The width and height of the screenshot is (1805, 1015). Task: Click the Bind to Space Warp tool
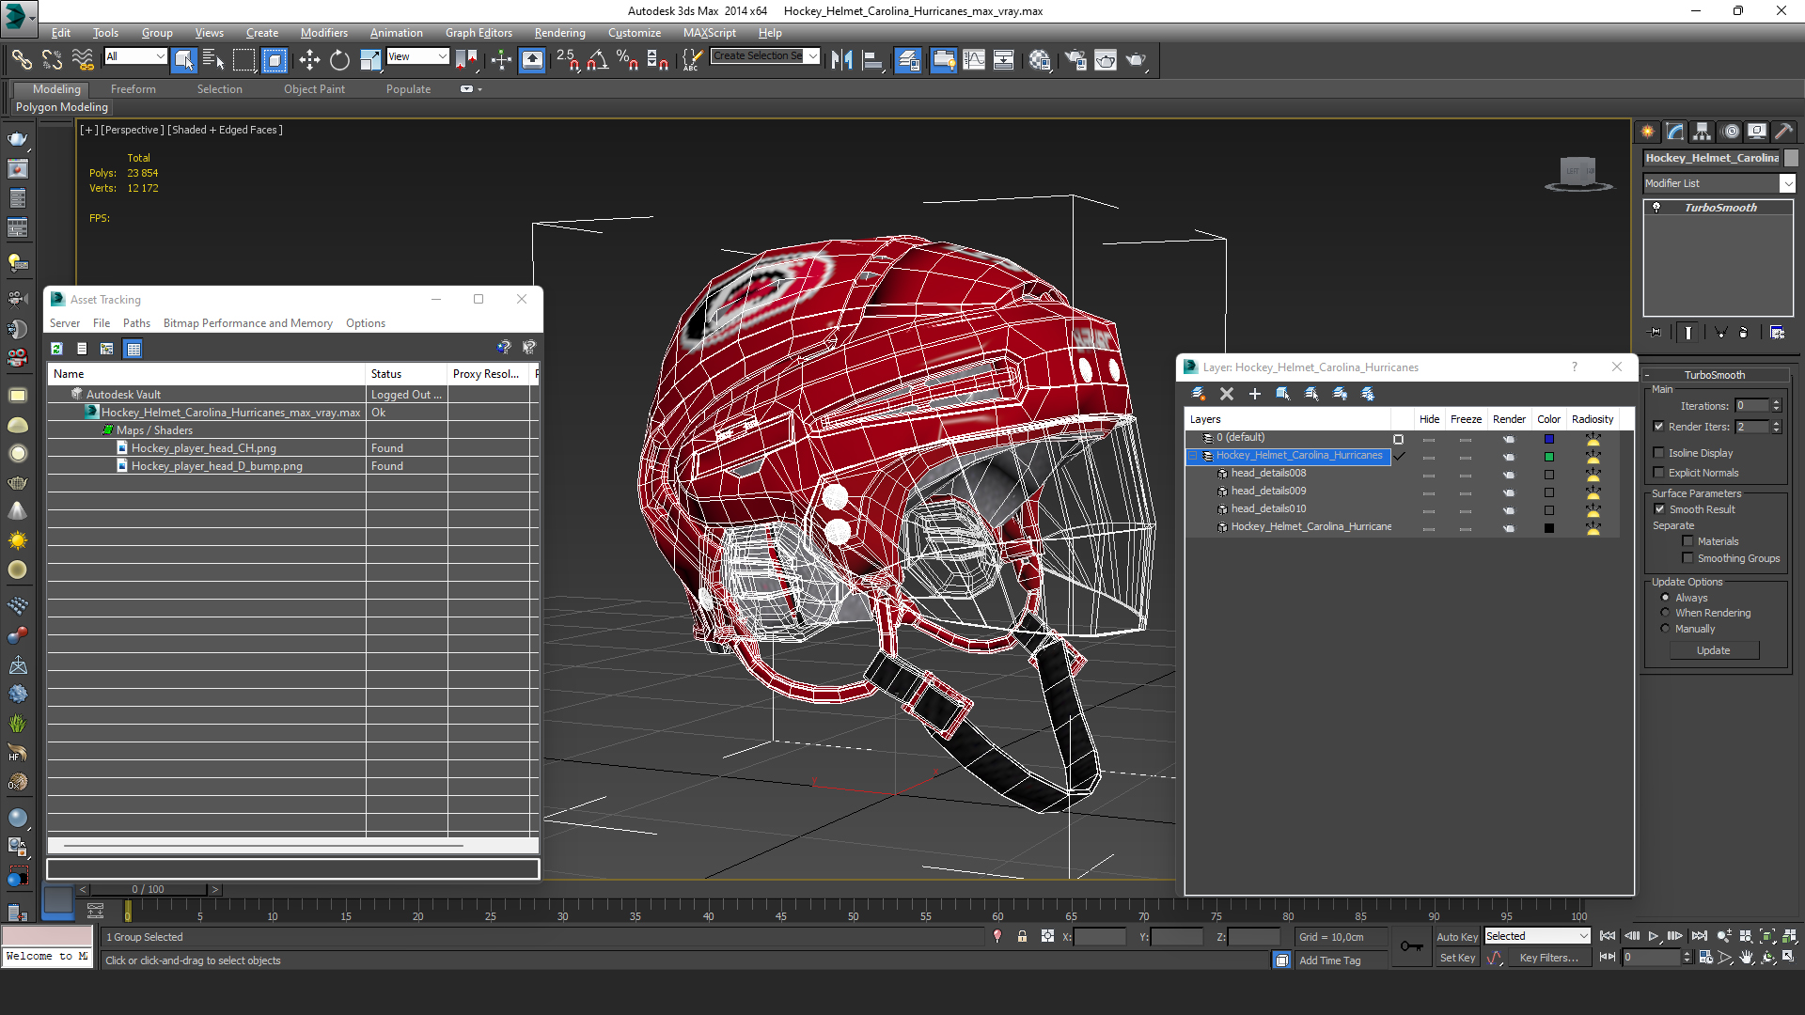83,60
